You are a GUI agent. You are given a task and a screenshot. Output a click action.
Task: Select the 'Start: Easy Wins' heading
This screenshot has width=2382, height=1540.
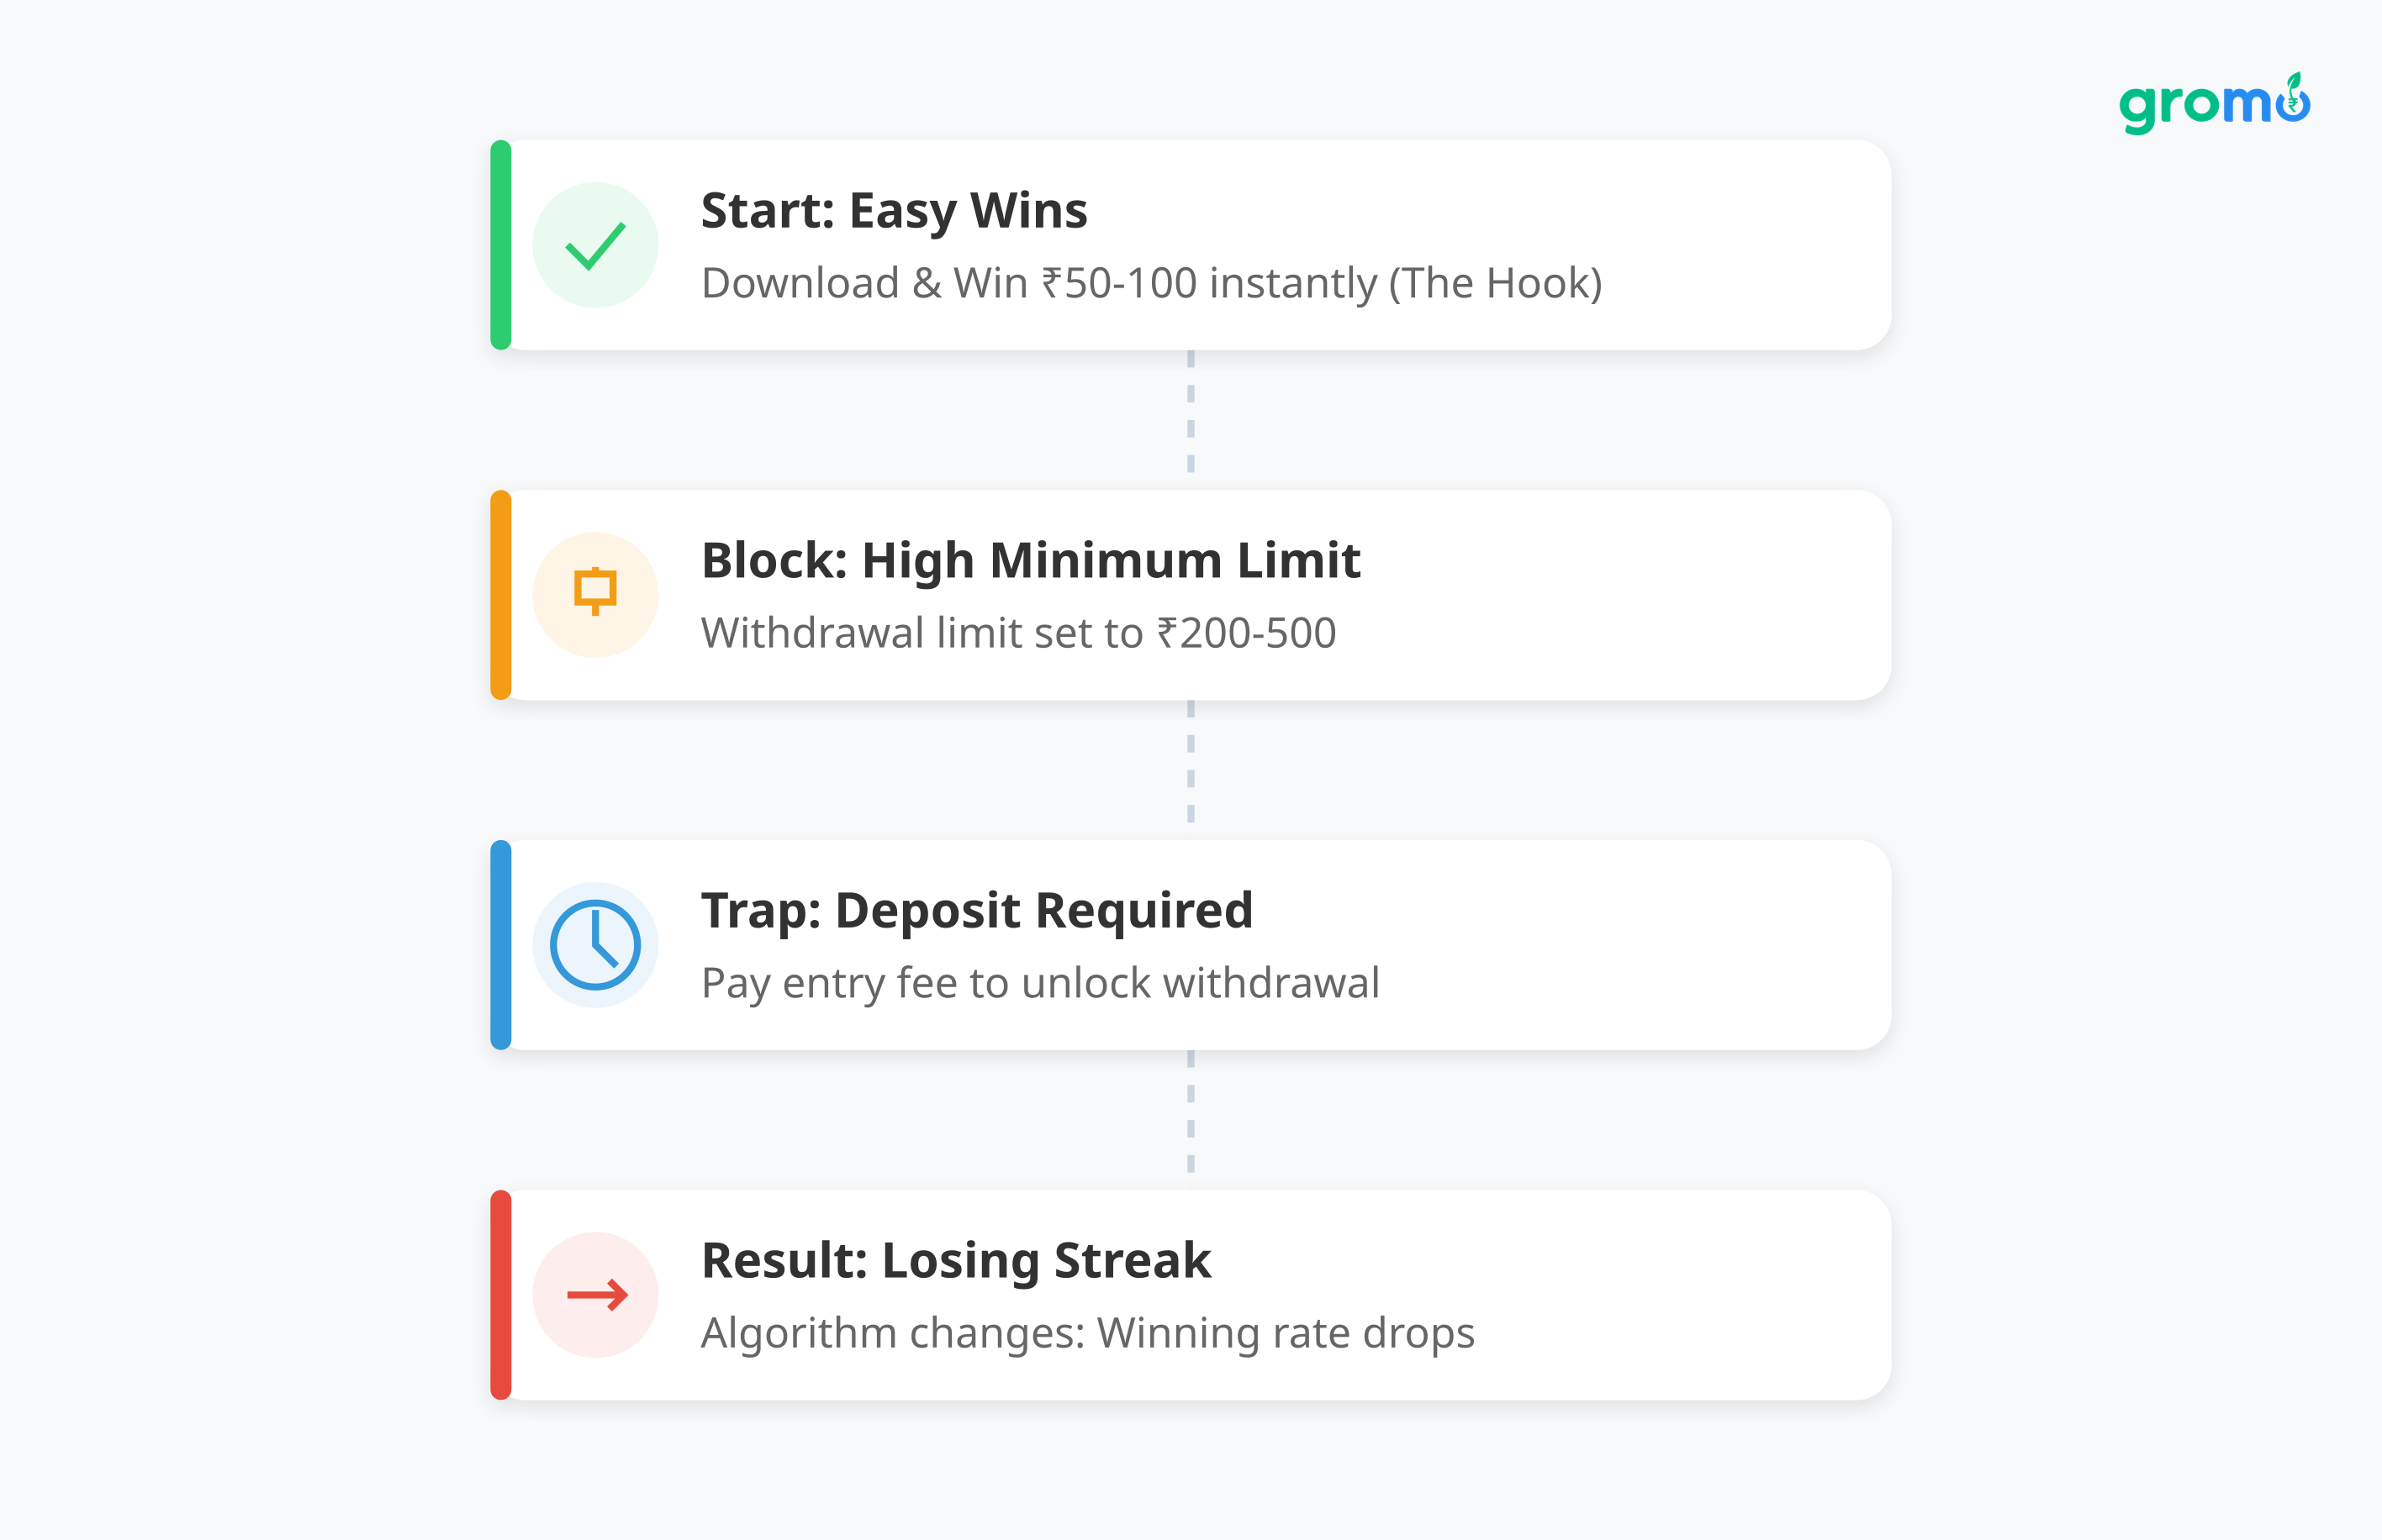894,211
